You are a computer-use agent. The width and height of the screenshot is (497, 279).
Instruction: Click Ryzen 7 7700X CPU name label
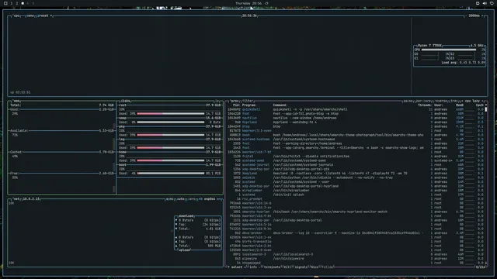pos(429,46)
